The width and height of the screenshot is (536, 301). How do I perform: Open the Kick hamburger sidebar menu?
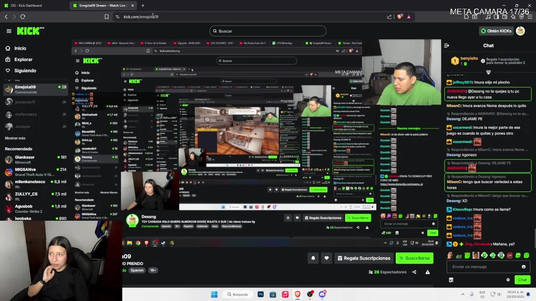pyautogui.click(x=9, y=31)
